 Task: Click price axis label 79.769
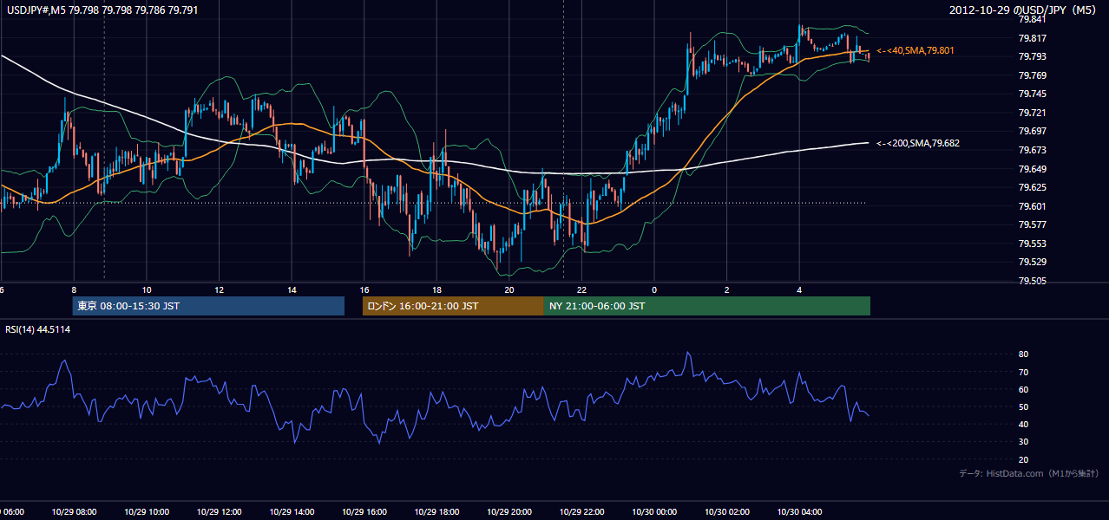[1031, 75]
